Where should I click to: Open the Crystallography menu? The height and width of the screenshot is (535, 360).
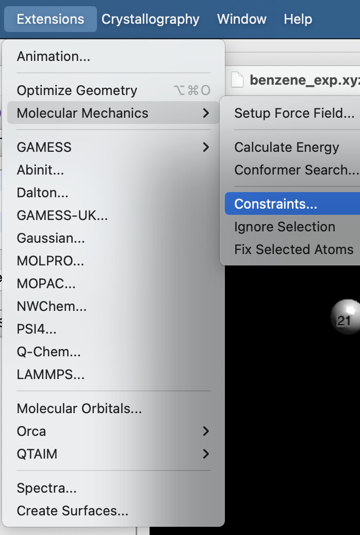150,20
